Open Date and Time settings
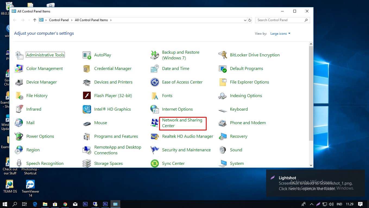This screenshot has width=369, height=208. pyautogui.click(x=175, y=68)
